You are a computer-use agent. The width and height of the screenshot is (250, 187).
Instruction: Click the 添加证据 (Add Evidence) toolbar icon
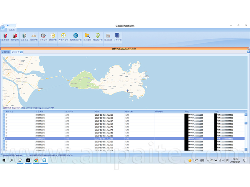(x=5, y=37)
